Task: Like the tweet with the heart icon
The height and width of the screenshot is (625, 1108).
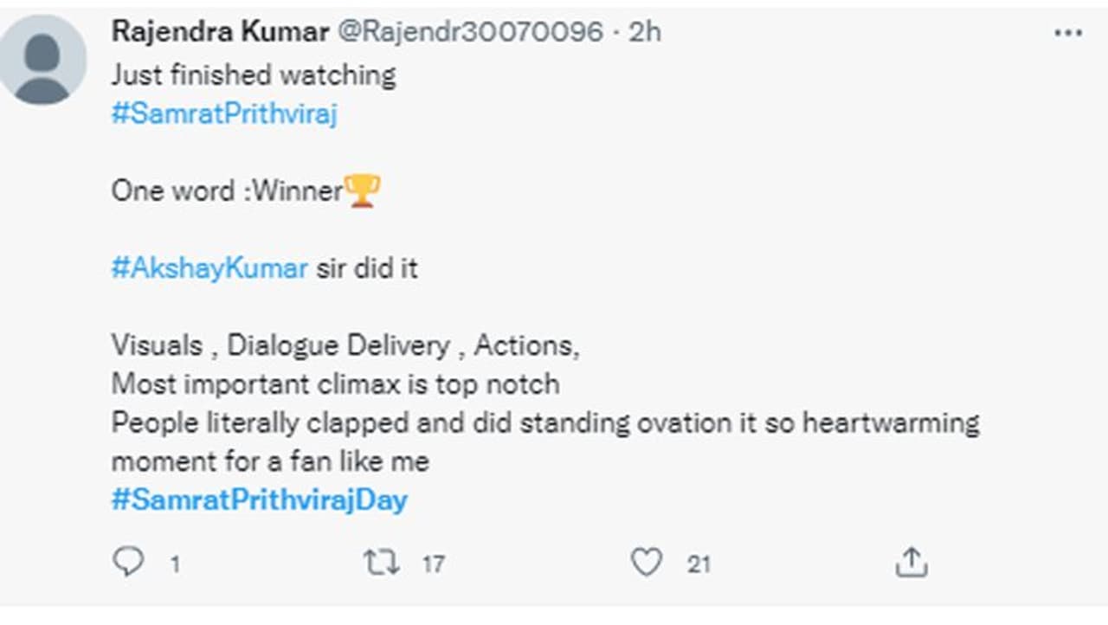Action: coord(646,564)
